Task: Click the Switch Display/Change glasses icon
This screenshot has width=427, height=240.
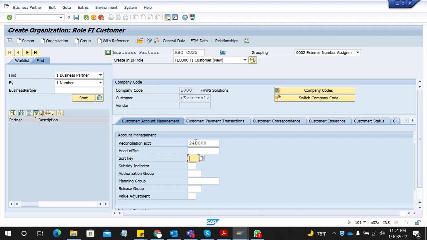Action: [149, 41]
